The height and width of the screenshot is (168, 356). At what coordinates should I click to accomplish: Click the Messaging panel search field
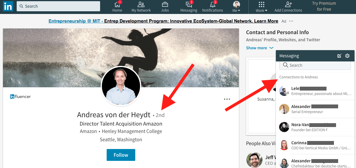click(315, 65)
